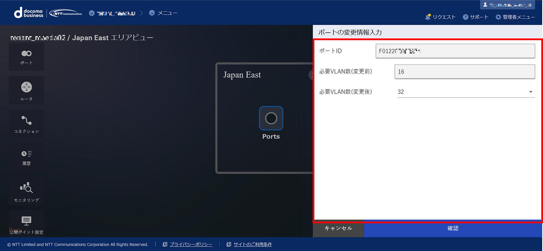Click the キャンセル button
This screenshot has width=543, height=251.
pos(338,228)
